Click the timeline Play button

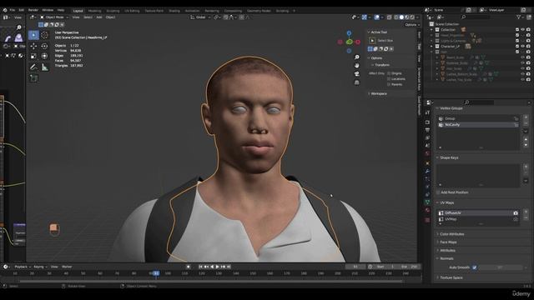[217, 267]
